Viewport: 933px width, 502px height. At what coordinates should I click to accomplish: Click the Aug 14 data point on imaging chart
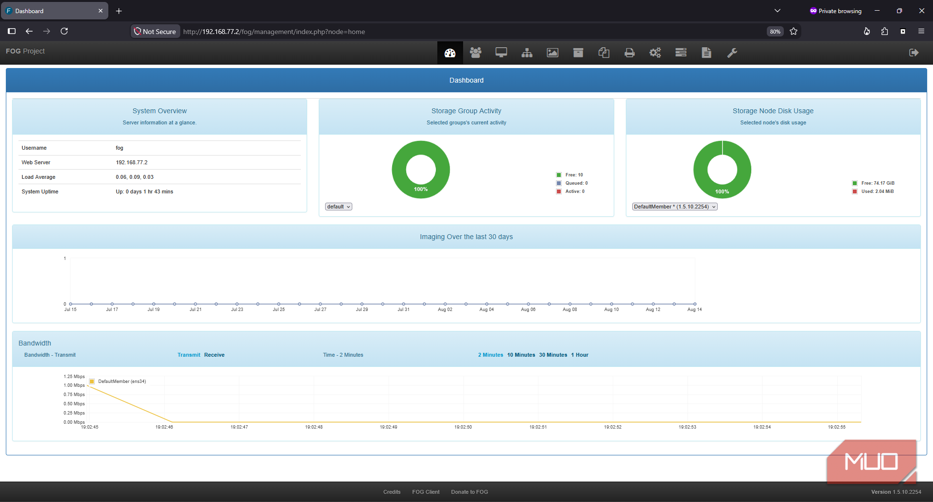[695, 304]
